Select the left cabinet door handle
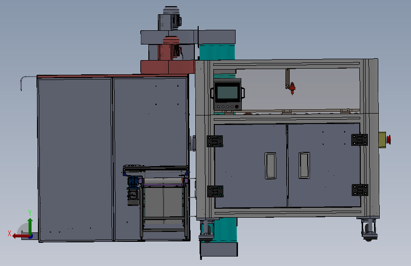Screen dimensions: 411x266 click(x=270, y=166)
